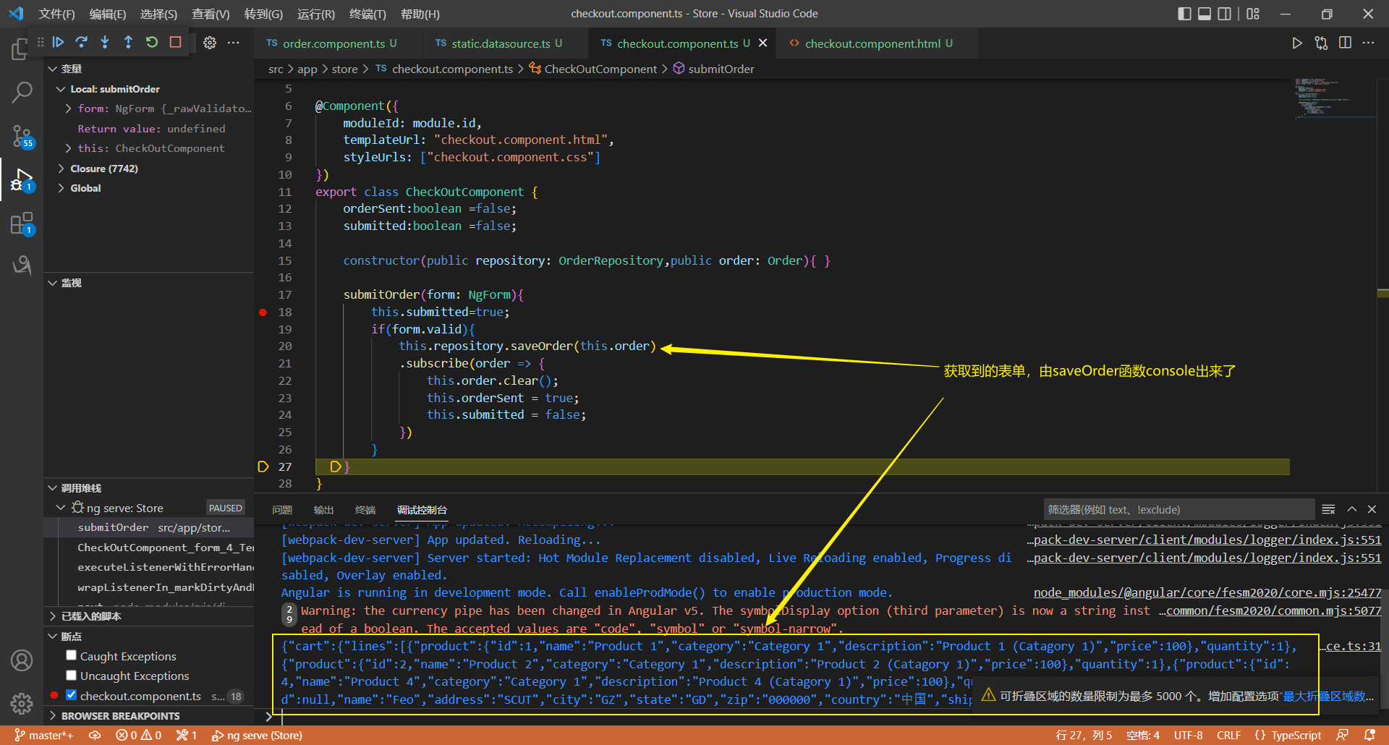Image resolution: width=1389 pixels, height=745 pixels.
Task: Open logger/index.js:551 source link
Action: coord(1207,540)
